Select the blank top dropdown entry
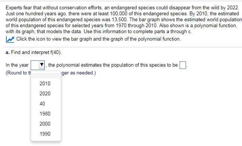 point(46,75)
